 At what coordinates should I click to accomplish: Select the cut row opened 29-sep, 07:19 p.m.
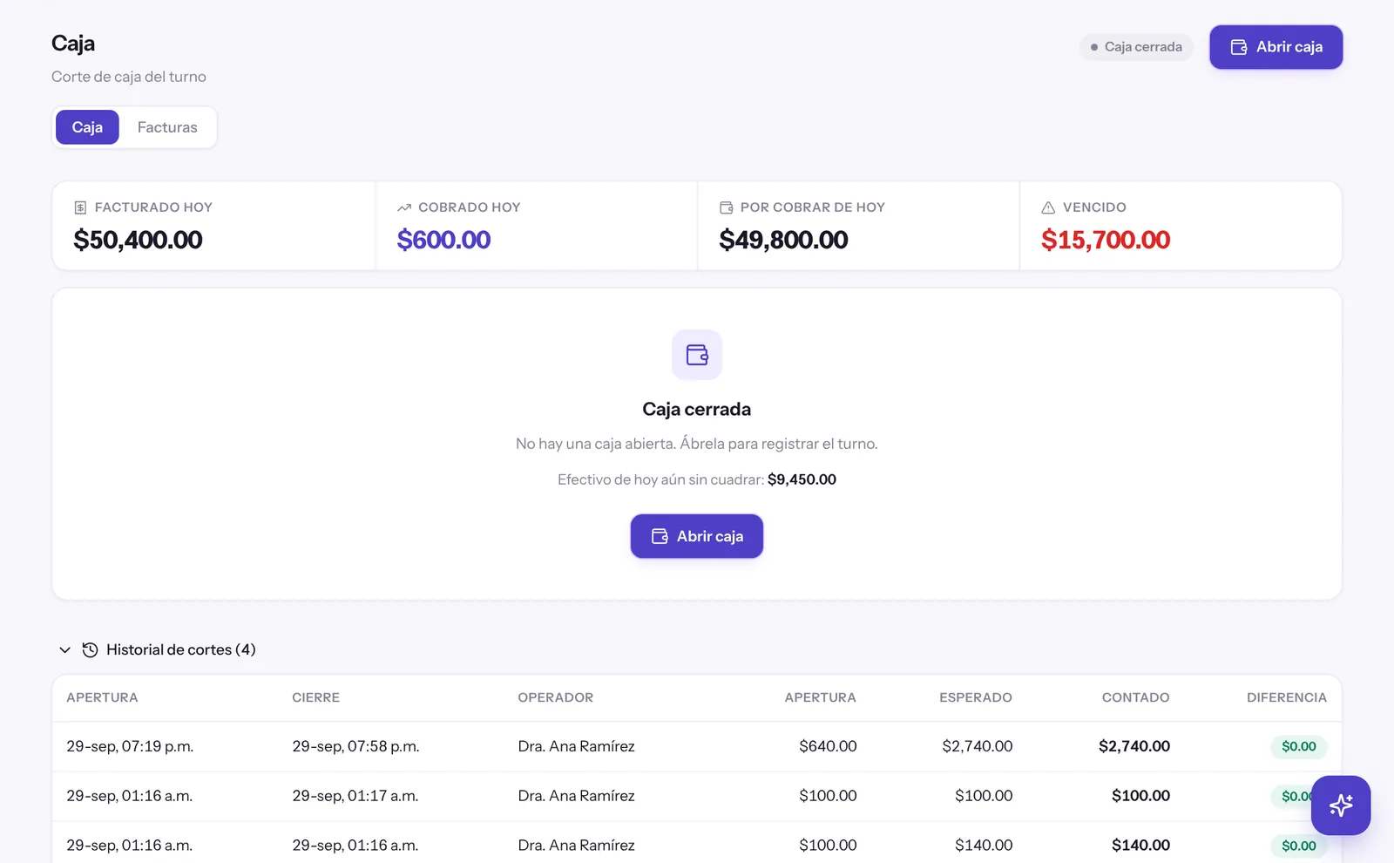pyautogui.click(x=697, y=746)
